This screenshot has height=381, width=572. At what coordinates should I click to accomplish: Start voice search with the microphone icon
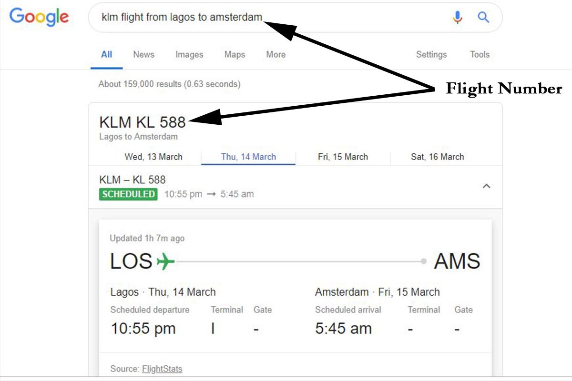458,18
